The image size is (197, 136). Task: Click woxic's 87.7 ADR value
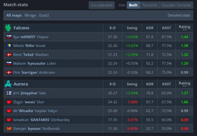(150, 102)
